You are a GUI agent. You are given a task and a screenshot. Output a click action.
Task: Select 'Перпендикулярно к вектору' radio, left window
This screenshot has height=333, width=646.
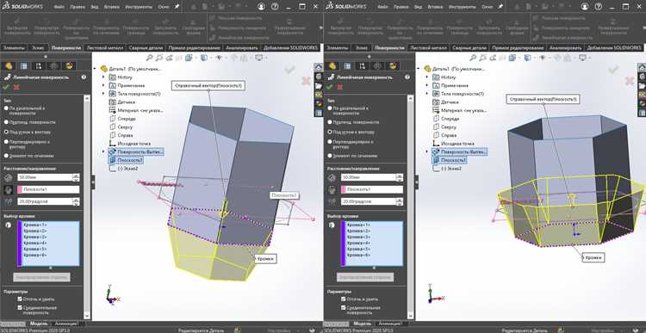[6, 142]
